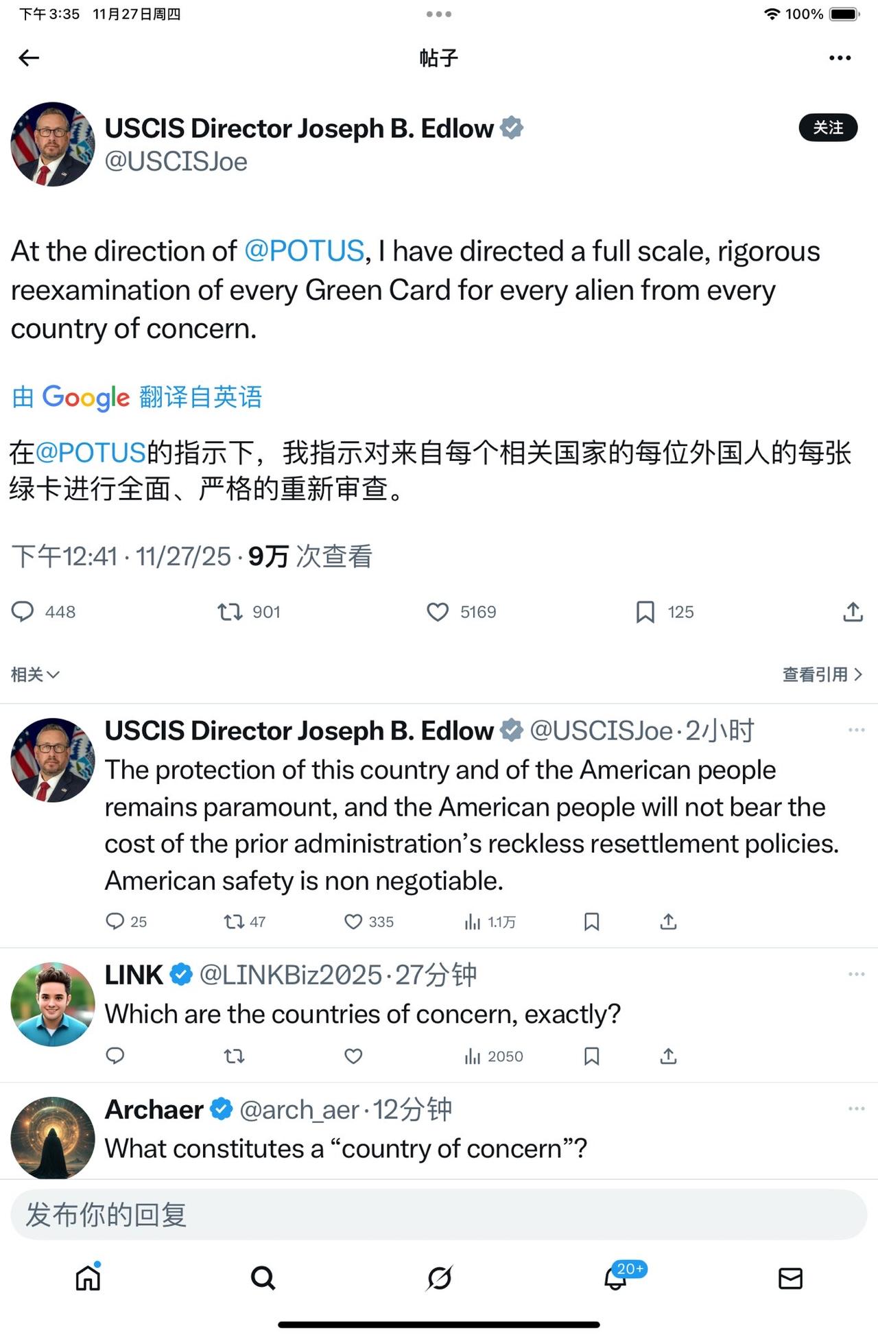The width and height of the screenshot is (878, 1337).
Task: Tap the 发布你的回复 reply field
Action: [x=439, y=1214]
